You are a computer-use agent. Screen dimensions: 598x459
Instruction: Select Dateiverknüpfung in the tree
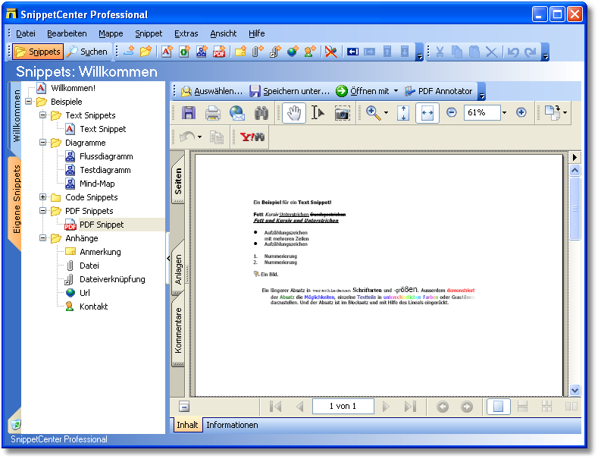pos(112,279)
